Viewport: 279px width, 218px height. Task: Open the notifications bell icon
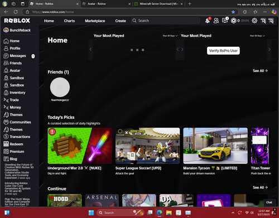pos(208,21)
